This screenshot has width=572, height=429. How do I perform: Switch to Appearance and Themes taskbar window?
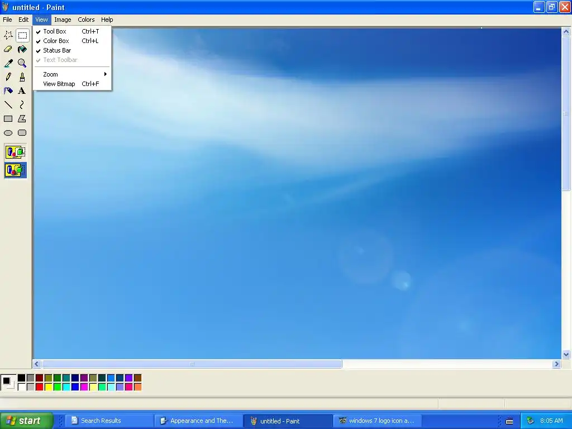[x=198, y=421]
